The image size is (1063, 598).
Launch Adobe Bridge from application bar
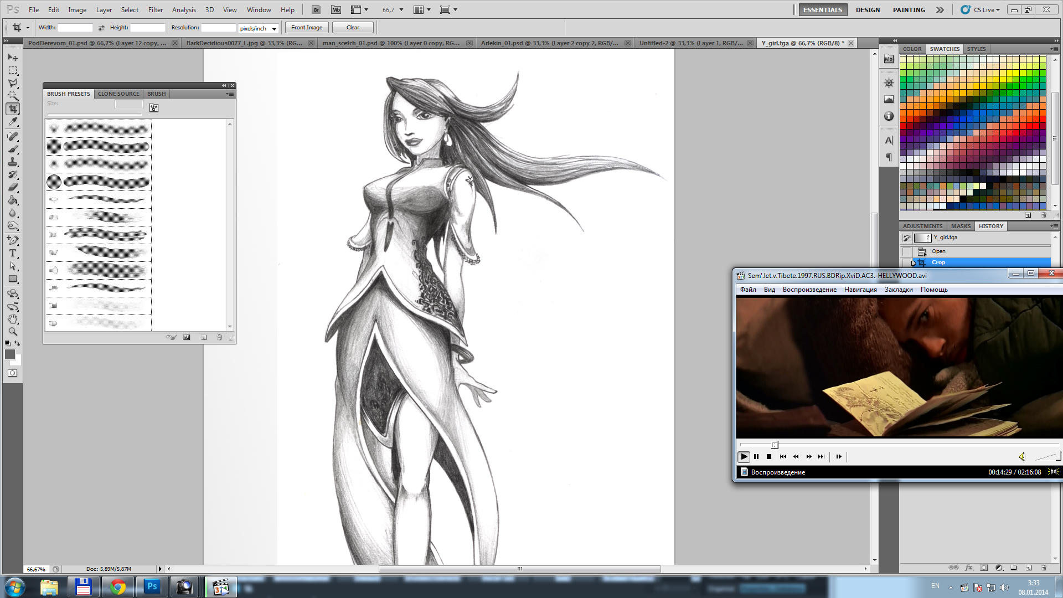point(316,10)
